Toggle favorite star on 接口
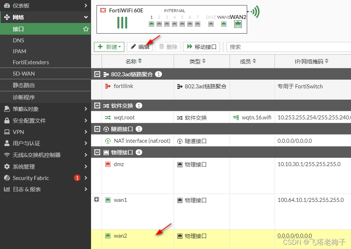The height and width of the screenshot is (249, 351). coord(86,29)
